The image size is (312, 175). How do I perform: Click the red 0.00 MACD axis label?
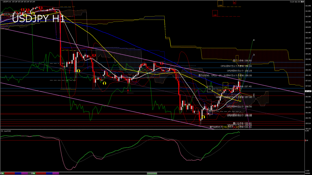(307, 140)
